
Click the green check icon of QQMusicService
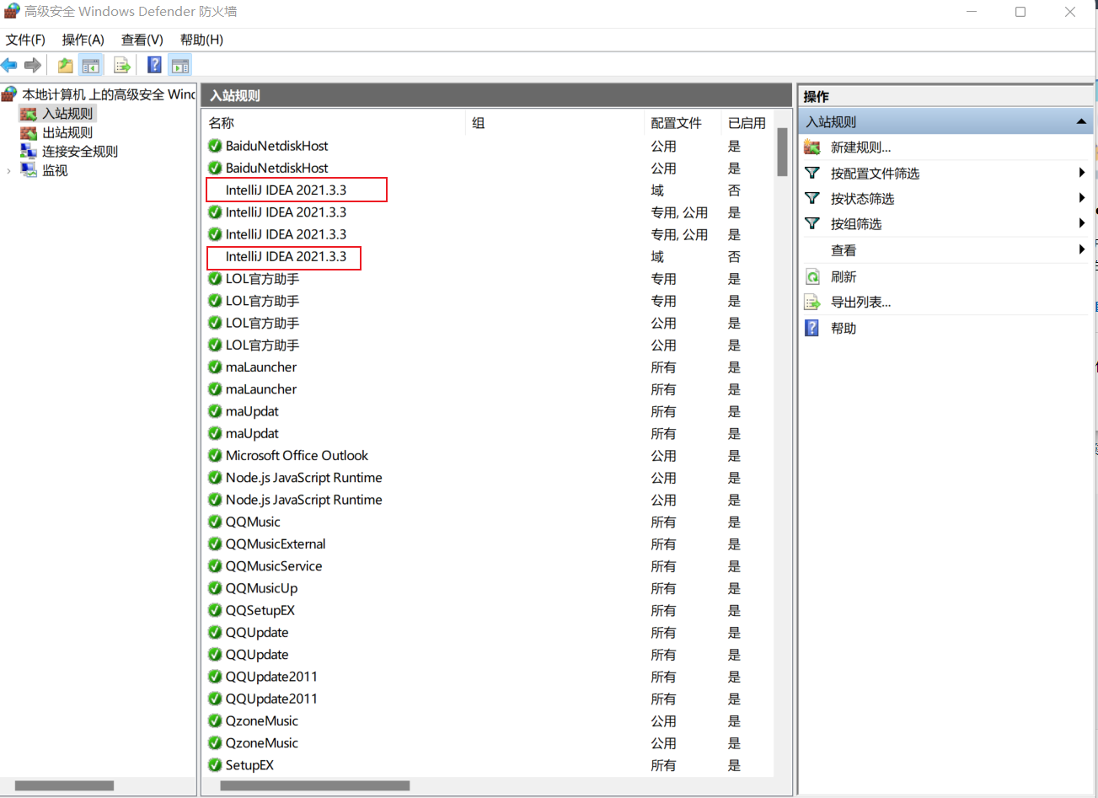tap(215, 566)
